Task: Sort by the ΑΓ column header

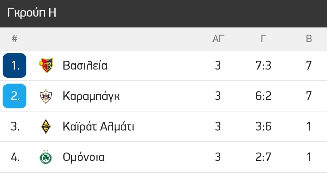Action: 218,39
